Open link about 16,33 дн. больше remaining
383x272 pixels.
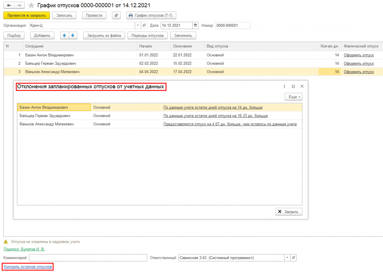pos(216,115)
